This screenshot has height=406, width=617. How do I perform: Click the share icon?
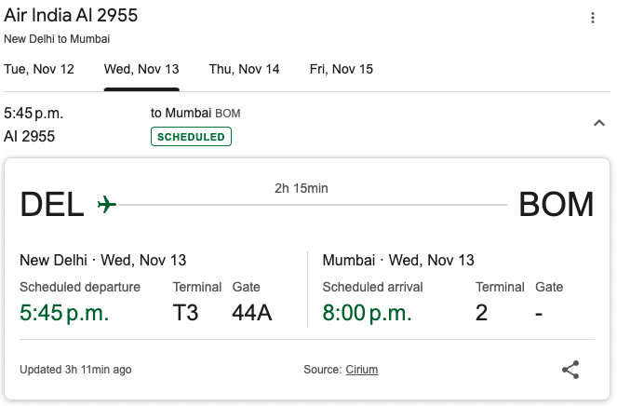pos(570,370)
